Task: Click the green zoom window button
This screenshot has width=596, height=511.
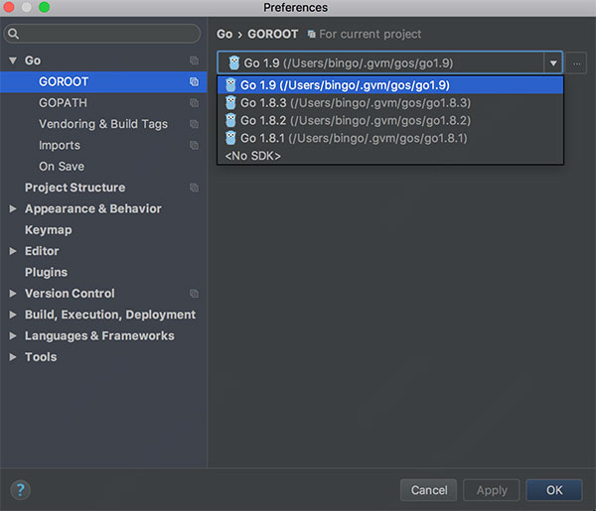Action: (x=44, y=7)
